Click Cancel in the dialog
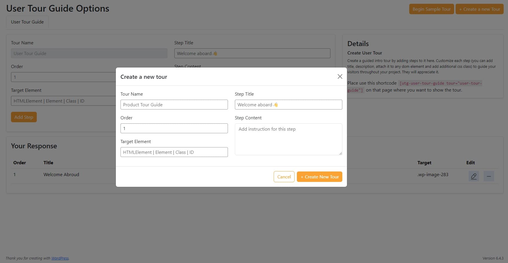The width and height of the screenshot is (508, 263). 284,177
